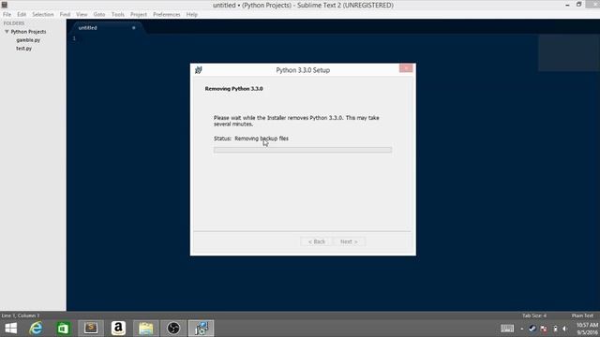Open the Steam tray icon
The image size is (600, 337).
532,329
